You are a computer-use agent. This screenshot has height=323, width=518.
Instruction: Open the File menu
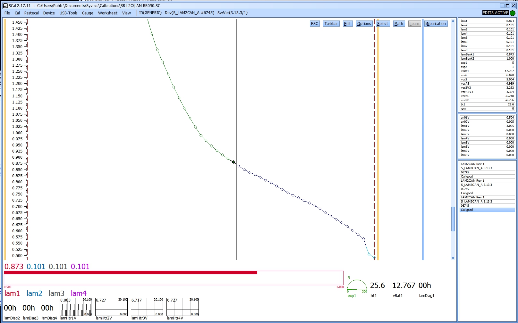point(7,13)
